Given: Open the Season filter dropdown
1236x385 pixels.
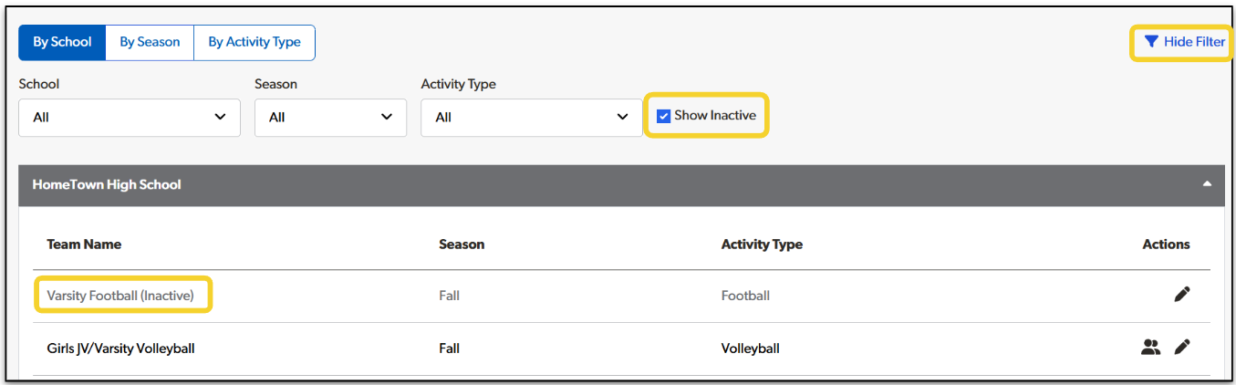Looking at the screenshot, I should pos(330,118).
